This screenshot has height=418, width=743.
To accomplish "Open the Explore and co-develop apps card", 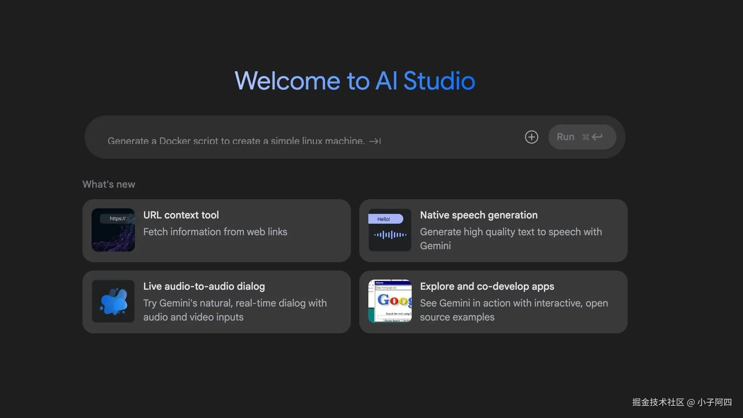I will [x=493, y=301].
